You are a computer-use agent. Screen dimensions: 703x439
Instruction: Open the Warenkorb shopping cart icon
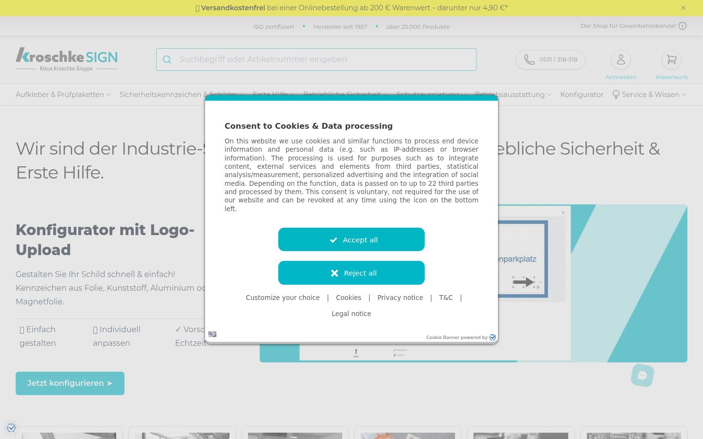[672, 60]
